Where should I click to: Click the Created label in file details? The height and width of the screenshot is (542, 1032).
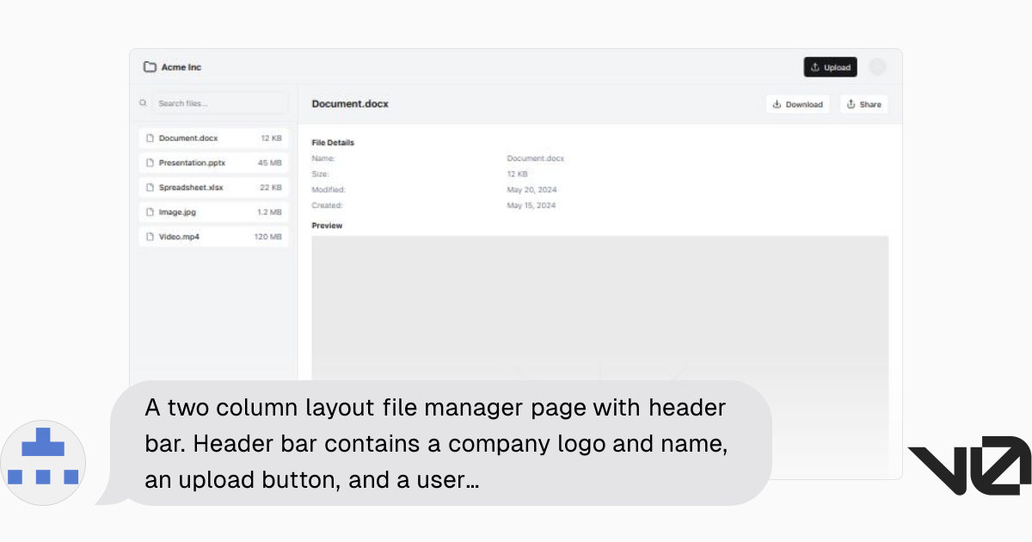[327, 206]
